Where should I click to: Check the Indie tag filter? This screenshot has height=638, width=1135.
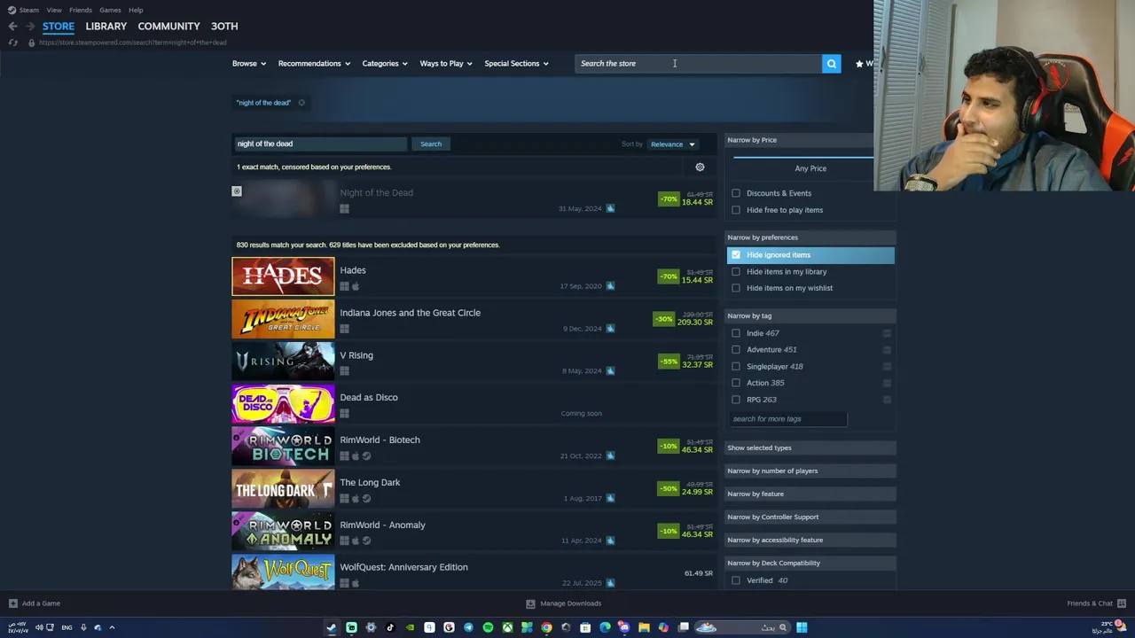coord(736,333)
